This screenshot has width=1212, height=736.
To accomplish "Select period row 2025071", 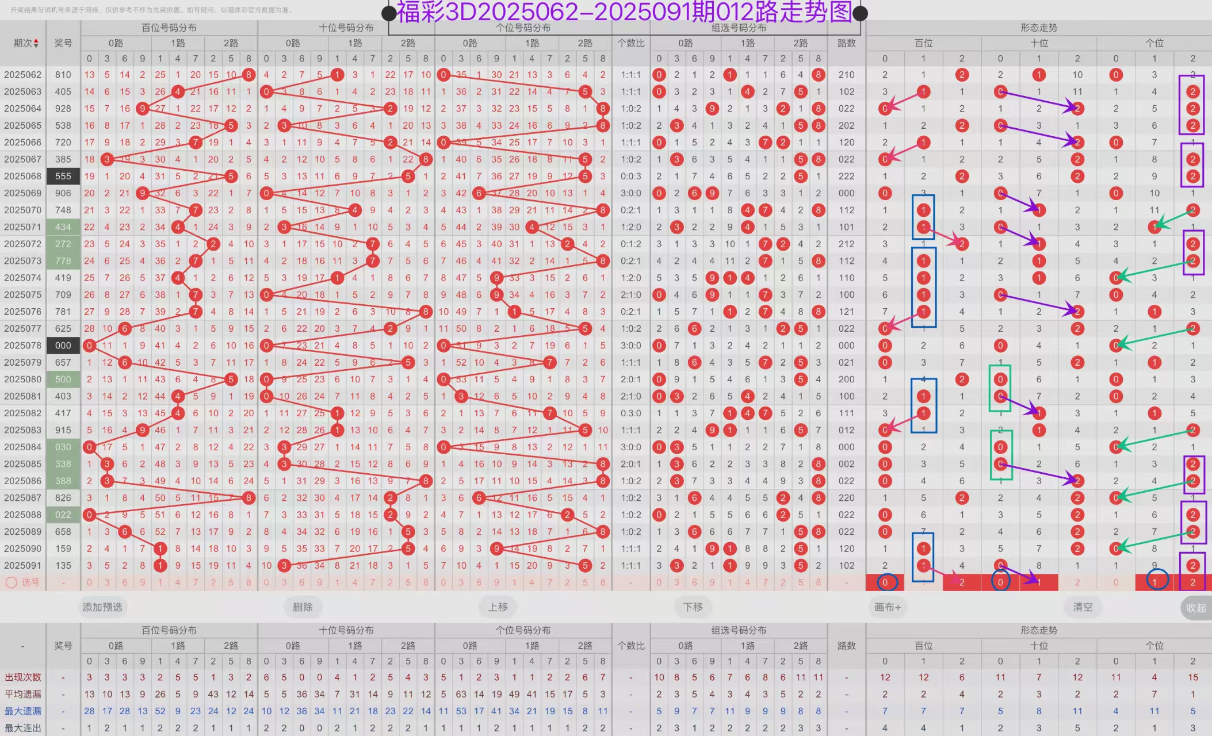I will click(23, 227).
